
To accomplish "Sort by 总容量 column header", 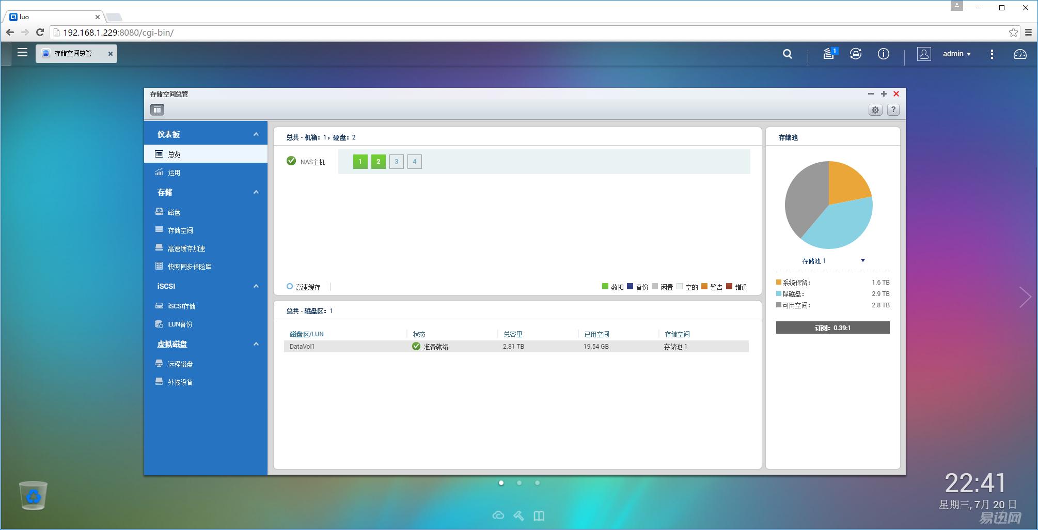I will (513, 334).
